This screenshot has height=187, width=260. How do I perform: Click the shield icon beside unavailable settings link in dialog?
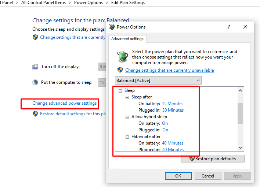point(120,70)
